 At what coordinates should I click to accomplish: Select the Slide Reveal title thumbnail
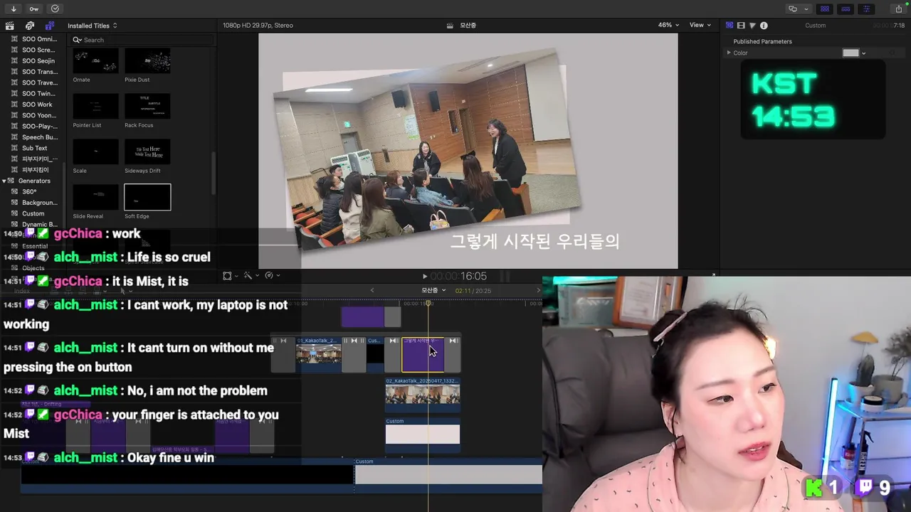95,197
